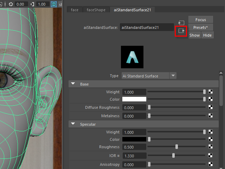Open the Presets menu button

click(x=200, y=27)
